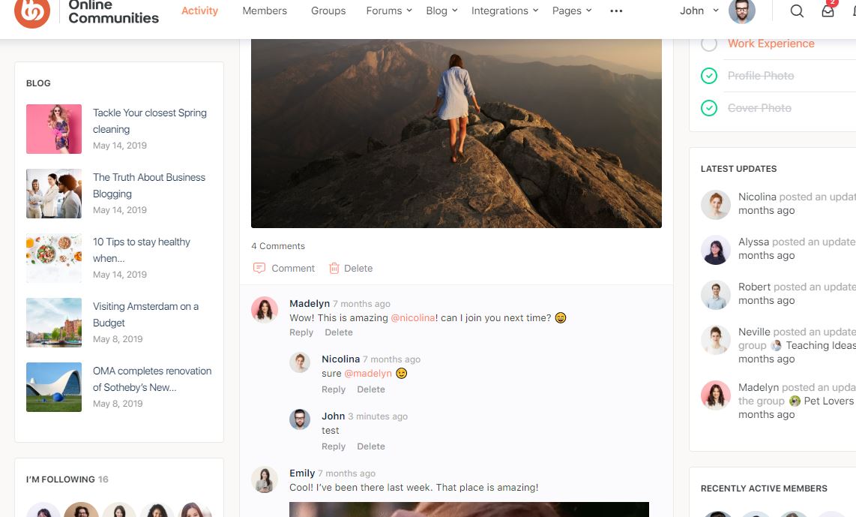Open Emily's avatar in comments
Screen dimensions: 856x517
click(265, 479)
